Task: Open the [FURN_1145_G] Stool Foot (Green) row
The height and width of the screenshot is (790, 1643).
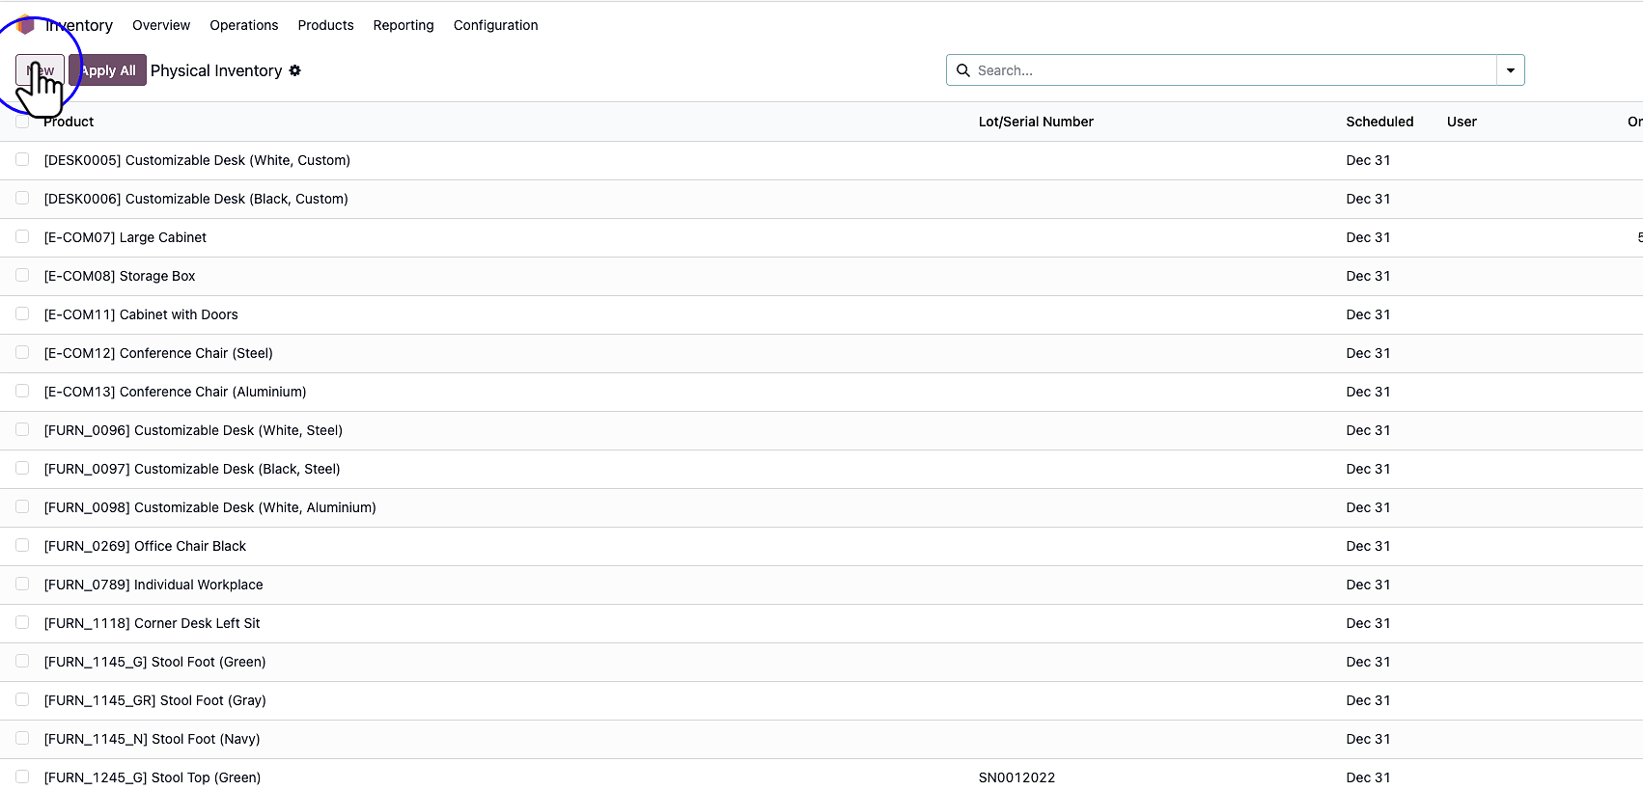Action: click(x=821, y=662)
